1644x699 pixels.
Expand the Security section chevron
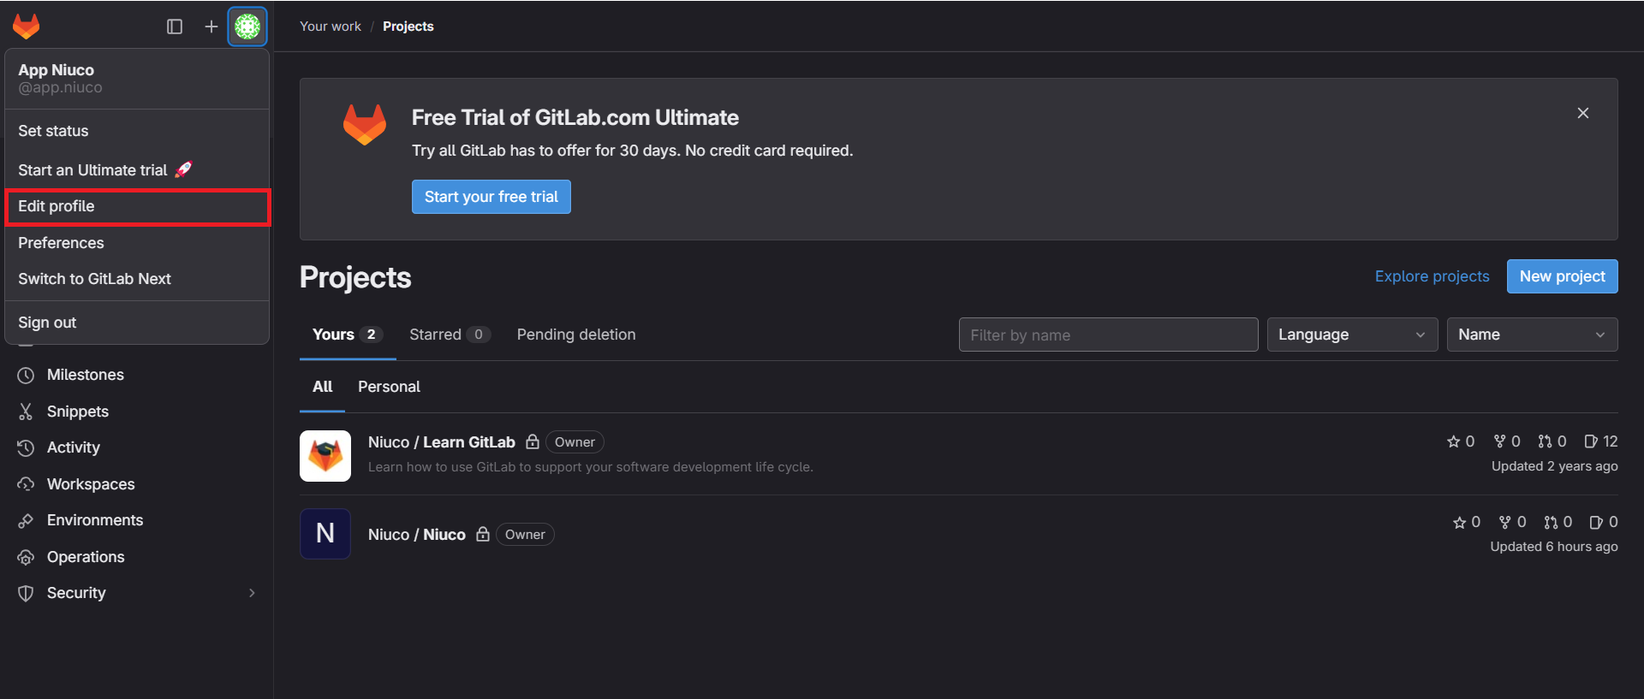pyautogui.click(x=252, y=593)
